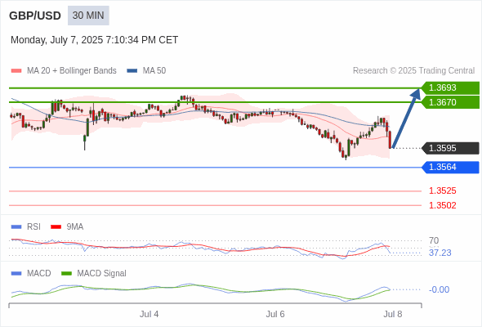
Task: Select the 1.3595 current price tag
Action: (x=450, y=148)
